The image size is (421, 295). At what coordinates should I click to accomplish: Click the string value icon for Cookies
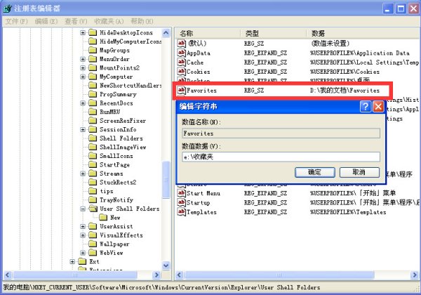[x=182, y=72]
